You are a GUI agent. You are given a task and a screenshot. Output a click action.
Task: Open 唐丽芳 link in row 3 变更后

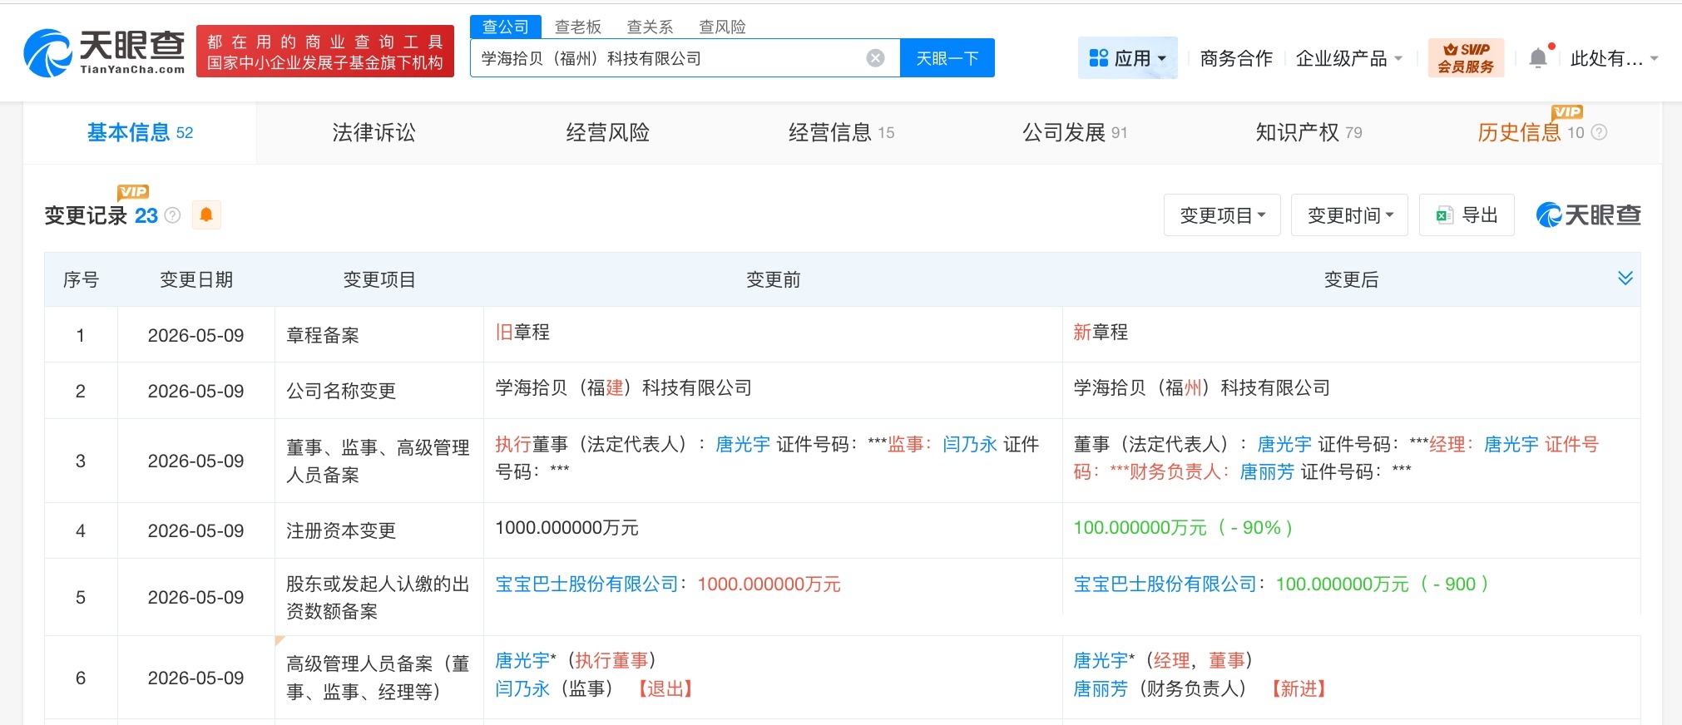(1267, 472)
